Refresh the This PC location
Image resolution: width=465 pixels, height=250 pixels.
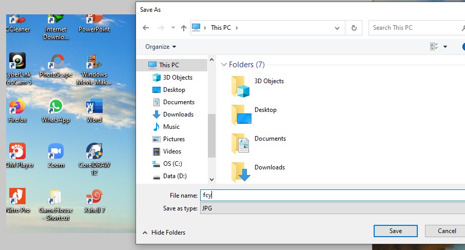coord(354,28)
